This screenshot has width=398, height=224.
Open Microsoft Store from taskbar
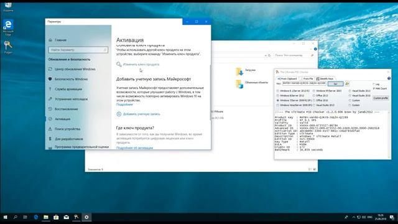pyautogui.click(x=56, y=217)
